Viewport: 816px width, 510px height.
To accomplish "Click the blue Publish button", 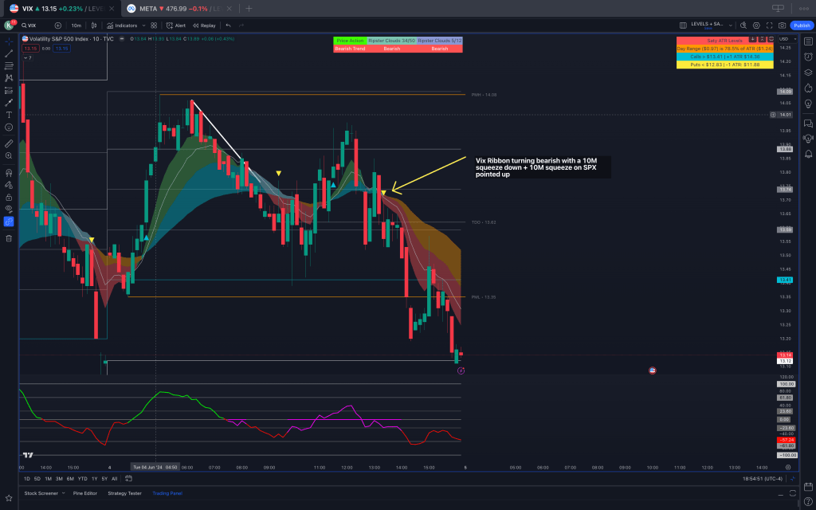I will coord(801,25).
